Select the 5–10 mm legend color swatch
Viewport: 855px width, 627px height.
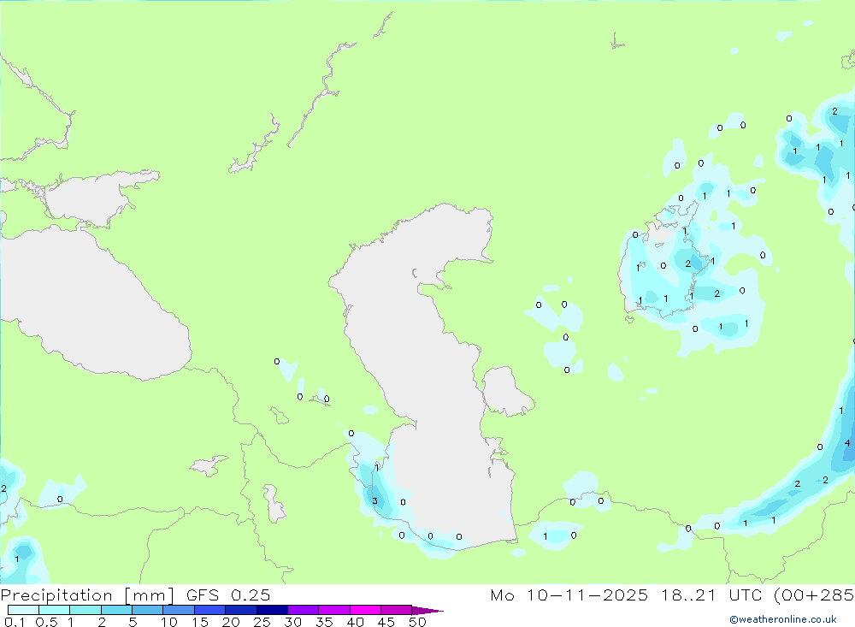coord(147,610)
